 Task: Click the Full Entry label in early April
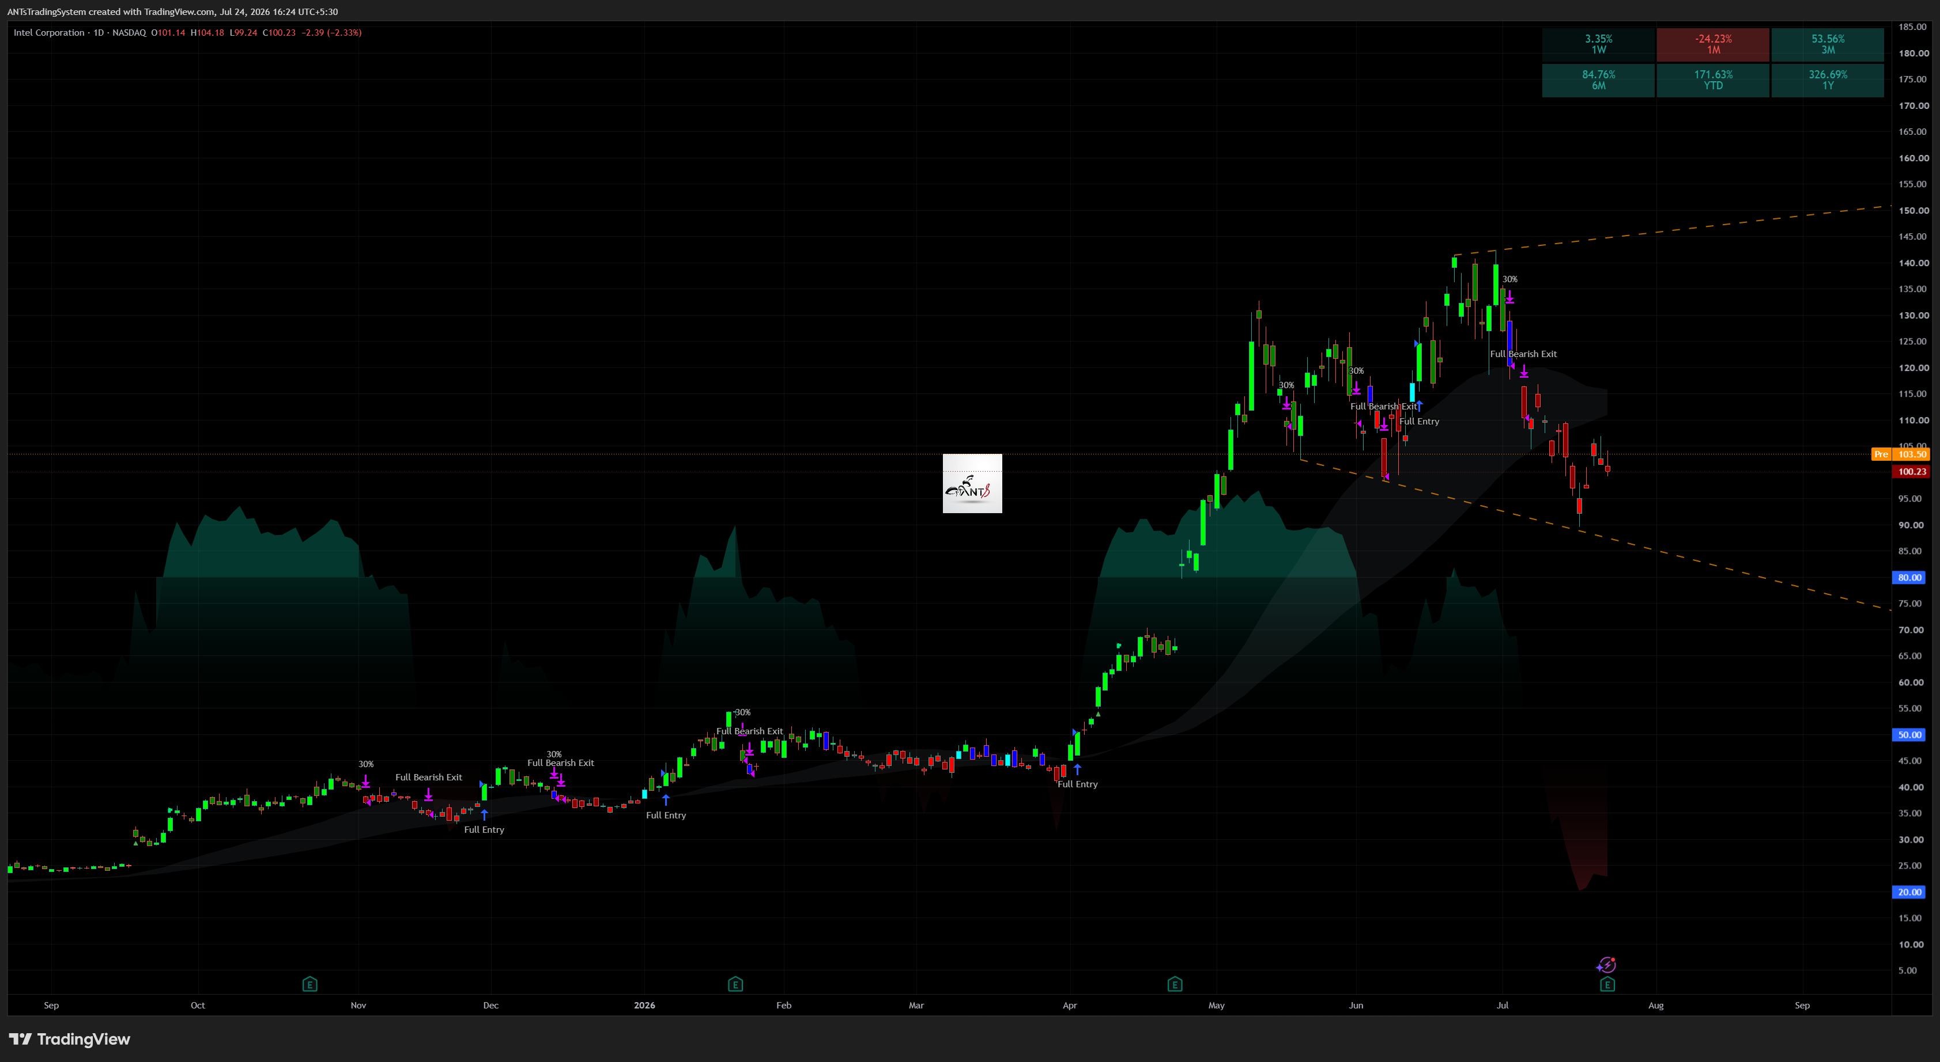tap(1077, 783)
